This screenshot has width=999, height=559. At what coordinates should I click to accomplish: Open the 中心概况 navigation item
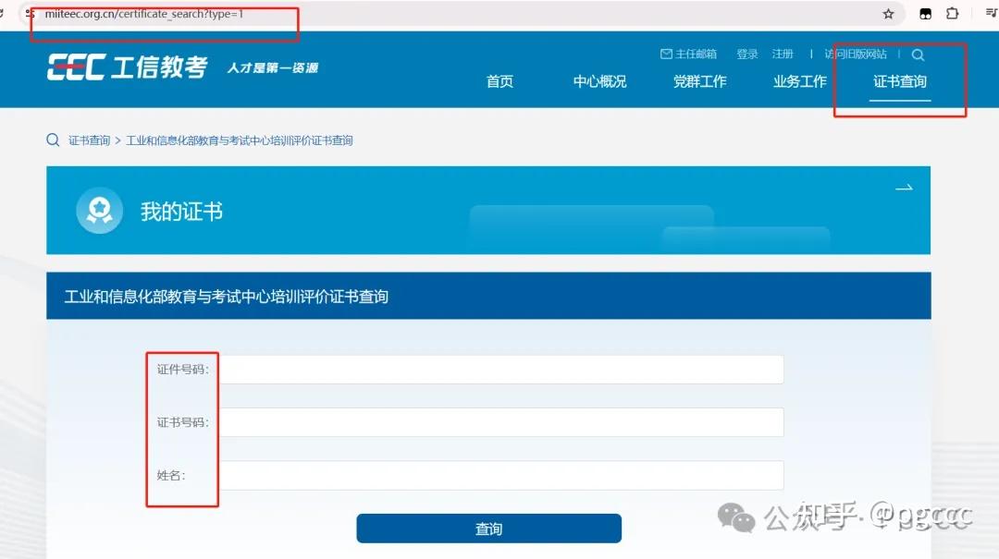pos(598,81)
